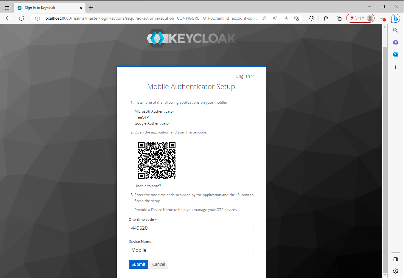Open the browser's more options menu
The image size is (404, 278).
tap(382, 18)
